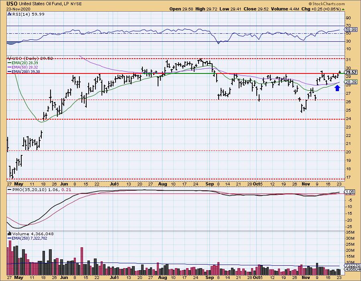Click the USO (Daily) legend label
The width and height of the screenshot is (361, 281).
[x=32, y=59]
